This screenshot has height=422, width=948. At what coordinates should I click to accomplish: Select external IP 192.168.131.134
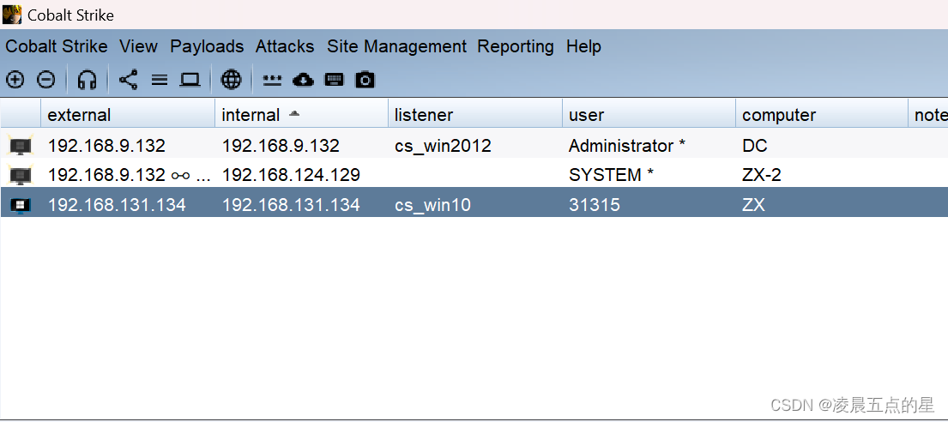click(117, 206)
